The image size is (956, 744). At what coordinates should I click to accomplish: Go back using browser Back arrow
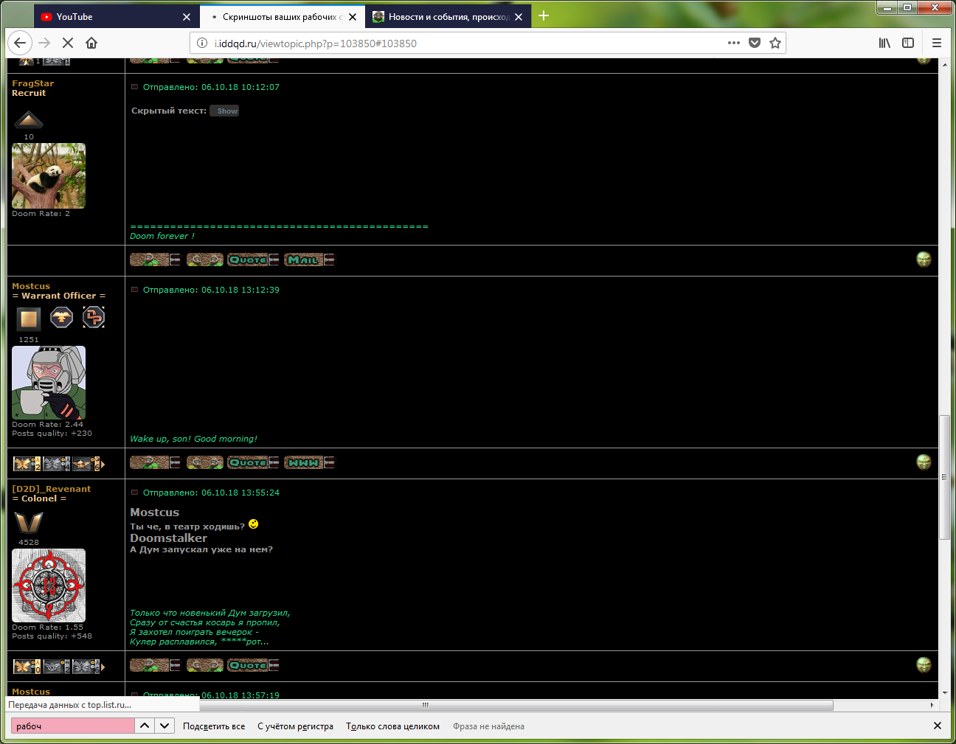coord(20,43)
